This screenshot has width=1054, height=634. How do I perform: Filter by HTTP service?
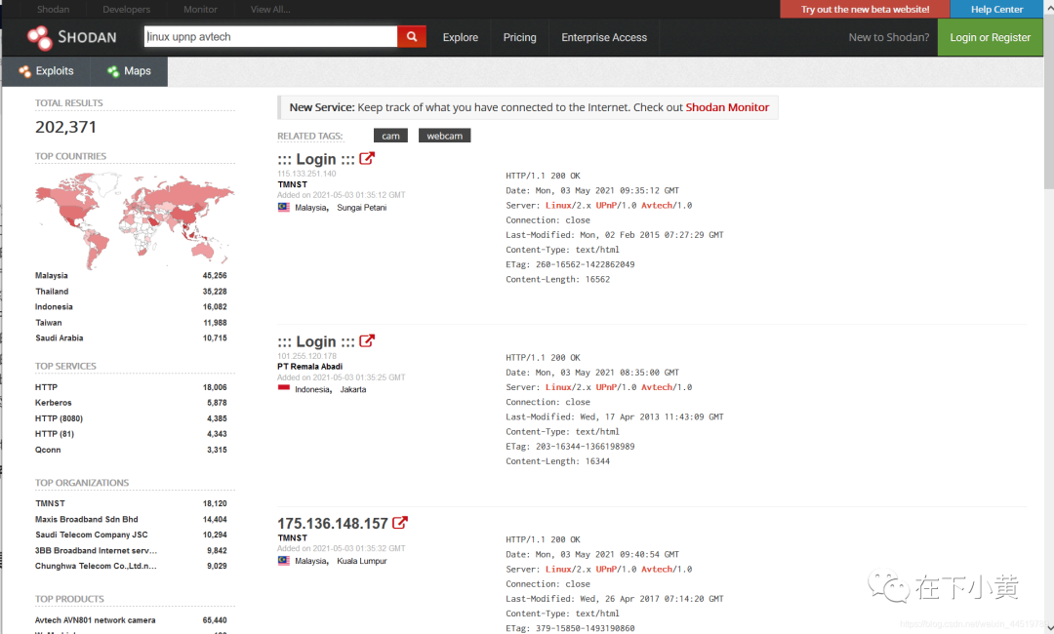click(47, 387)
